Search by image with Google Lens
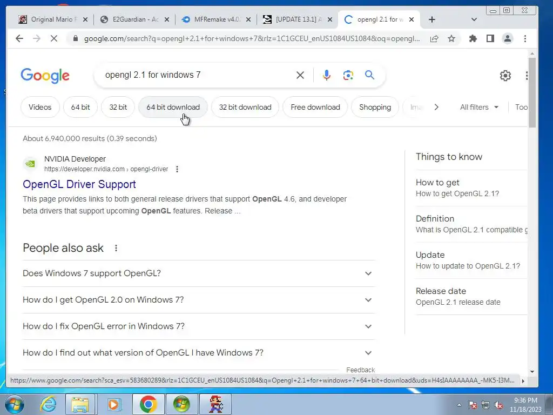 pyautogui.click(x=348, y=75)
